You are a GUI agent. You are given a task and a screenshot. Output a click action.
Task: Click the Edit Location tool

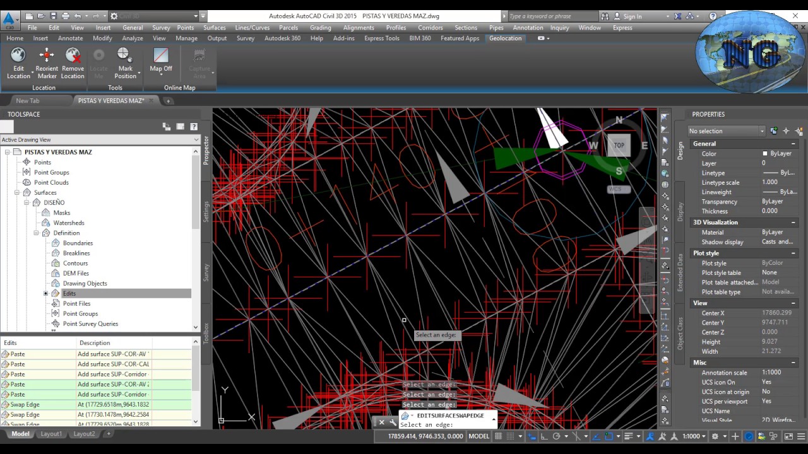click(x=18, y=64)
